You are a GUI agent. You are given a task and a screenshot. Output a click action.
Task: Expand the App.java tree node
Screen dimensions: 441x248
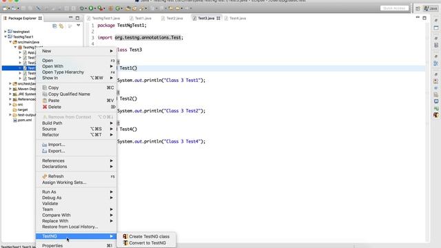click(20, 52)
